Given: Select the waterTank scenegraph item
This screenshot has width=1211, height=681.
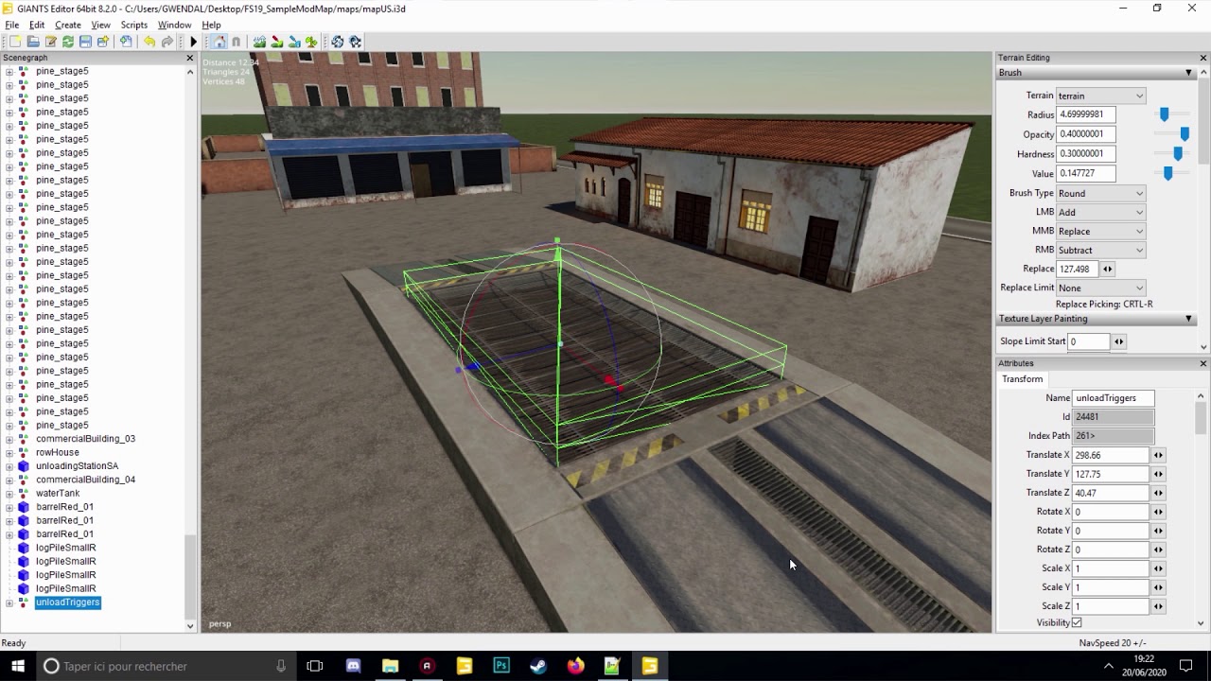Looking at the screenshot, I should [58, 493].
